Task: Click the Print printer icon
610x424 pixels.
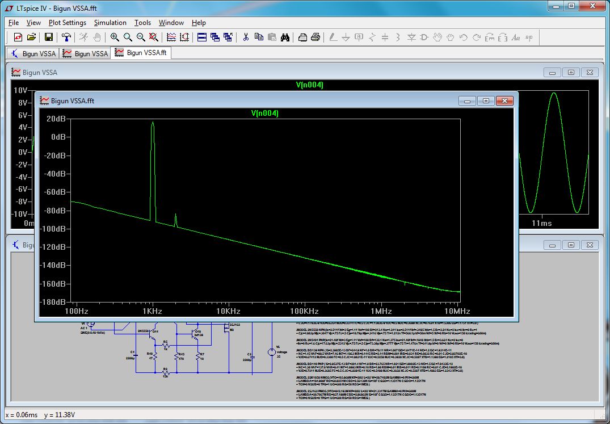Action: pos(315,37)
